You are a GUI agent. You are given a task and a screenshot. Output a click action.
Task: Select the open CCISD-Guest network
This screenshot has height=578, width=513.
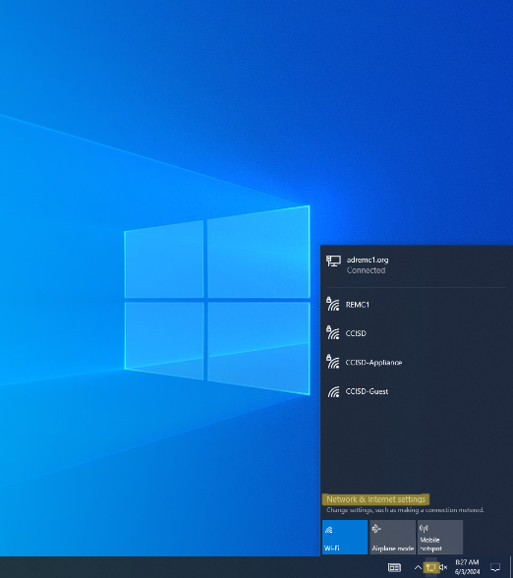pos(417,391)
